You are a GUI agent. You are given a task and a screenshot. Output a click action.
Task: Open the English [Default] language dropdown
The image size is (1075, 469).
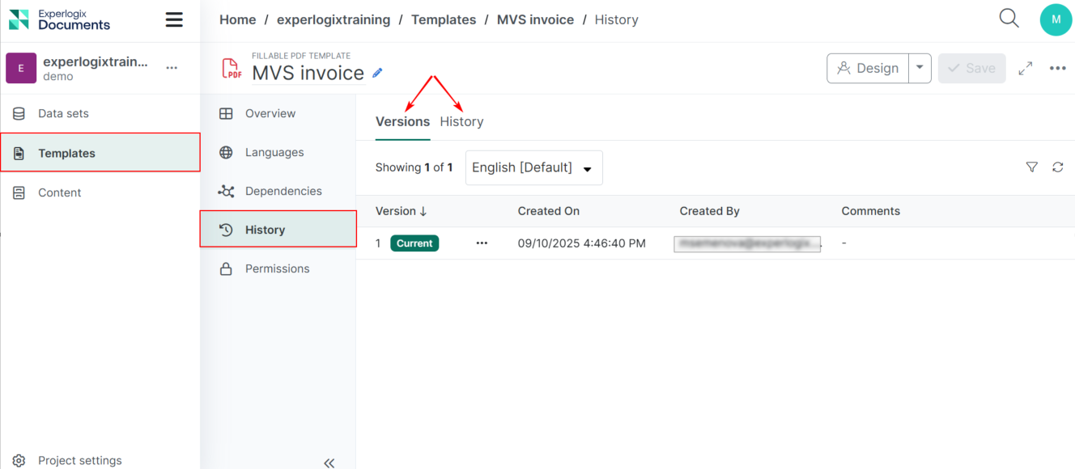click(533, 168)
